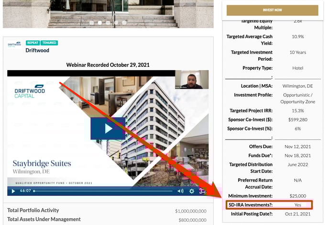The image size is (329, 225).
Task: Click the June 2022 distribution start date
Action: point(298,165)
